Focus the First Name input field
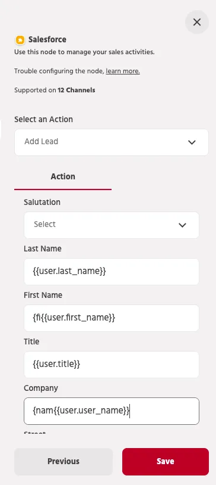This screenshot has height=485, width=216. click(112, 318)
